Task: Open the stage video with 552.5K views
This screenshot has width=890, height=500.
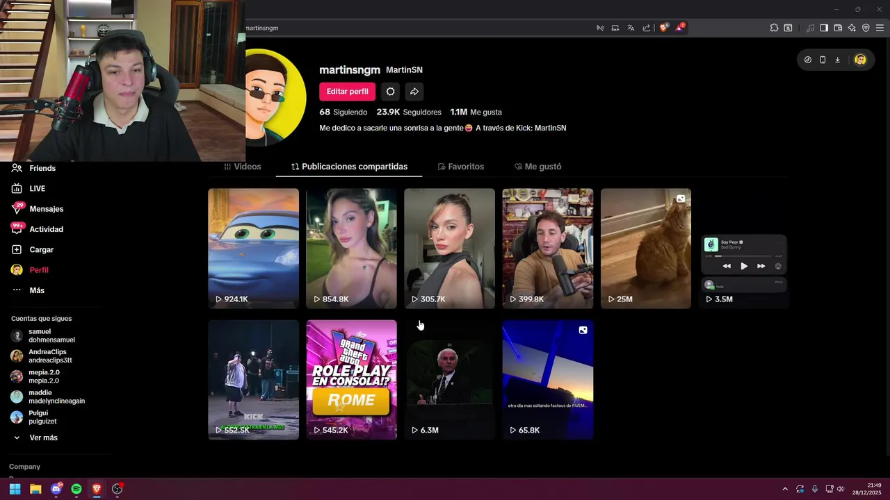Action: 253,379
